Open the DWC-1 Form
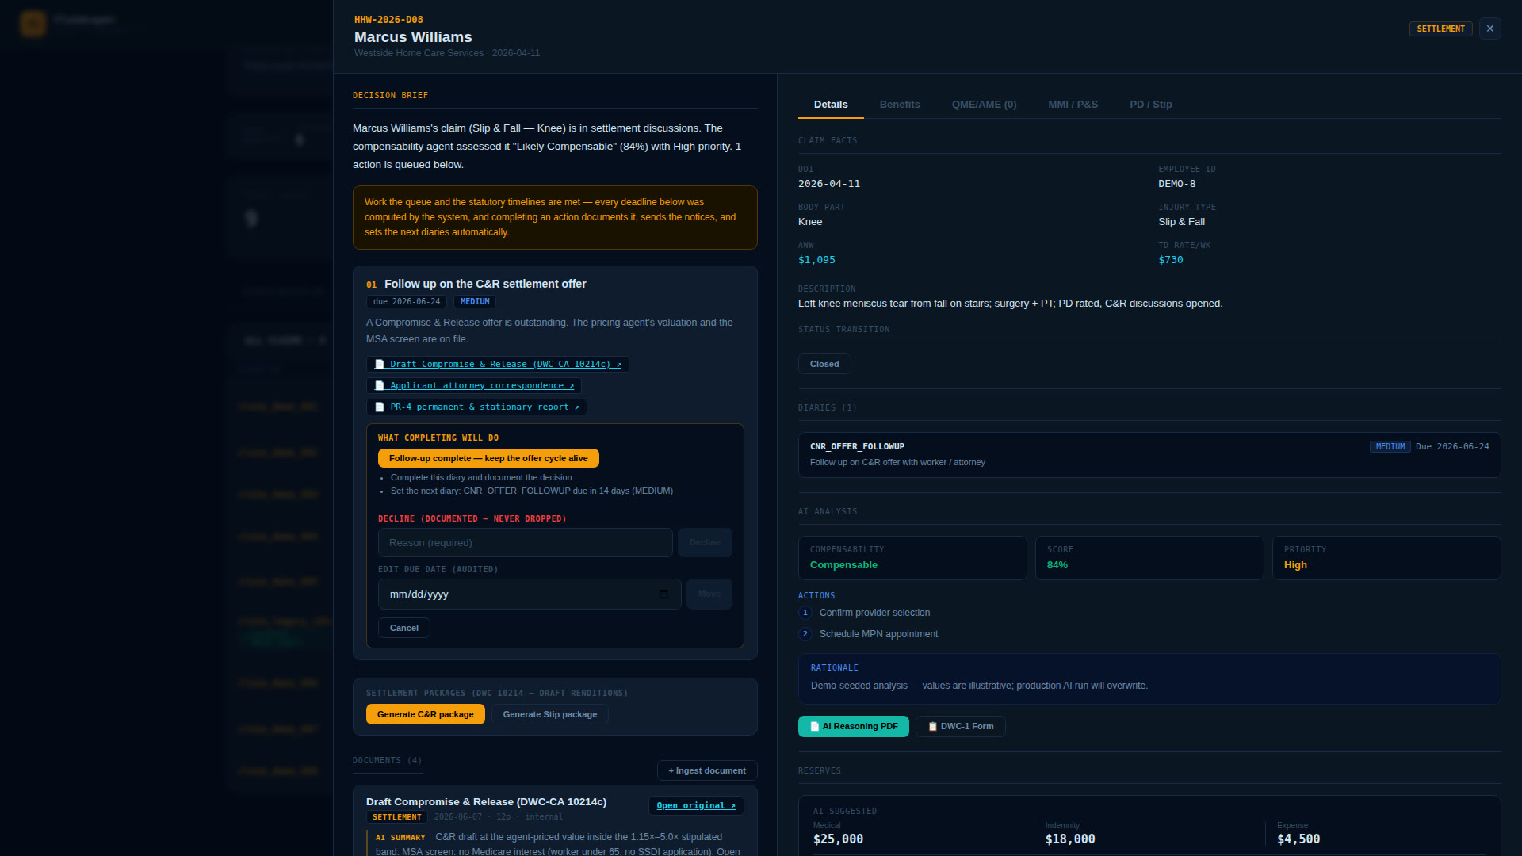 click(961, 727)
